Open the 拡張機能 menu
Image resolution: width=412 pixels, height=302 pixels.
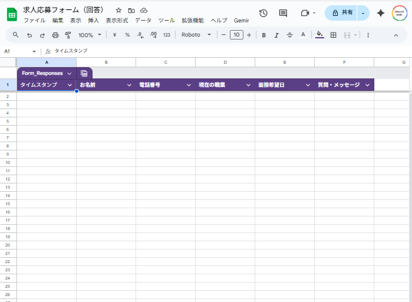pyautogui.click(x=192, y=20)
